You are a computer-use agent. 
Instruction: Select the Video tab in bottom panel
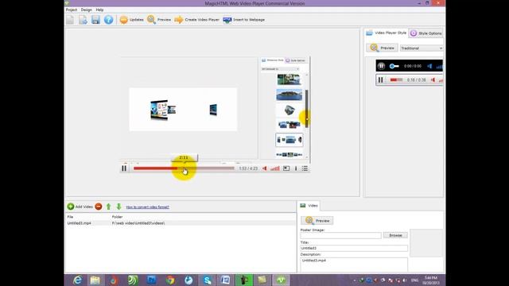coord(309,206)
